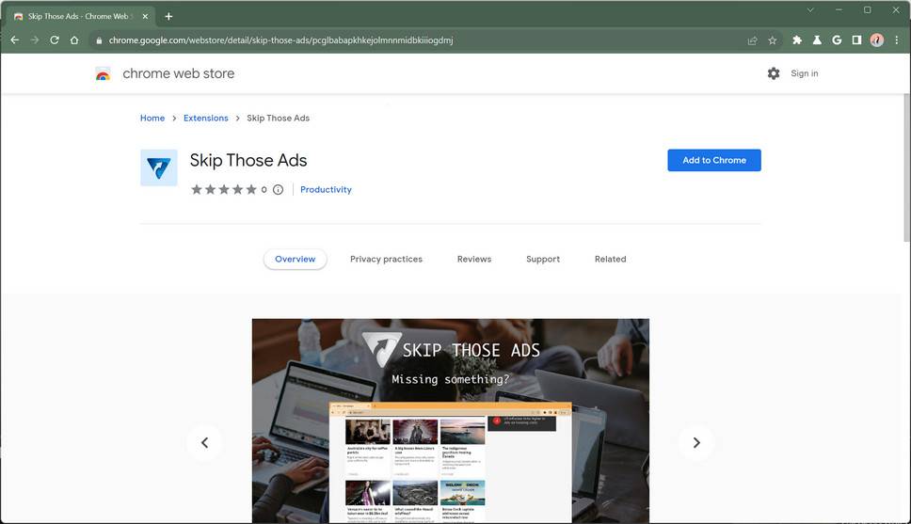Reload the page
The width and height of the screenshot is (911, 524).
pos(55,40)
